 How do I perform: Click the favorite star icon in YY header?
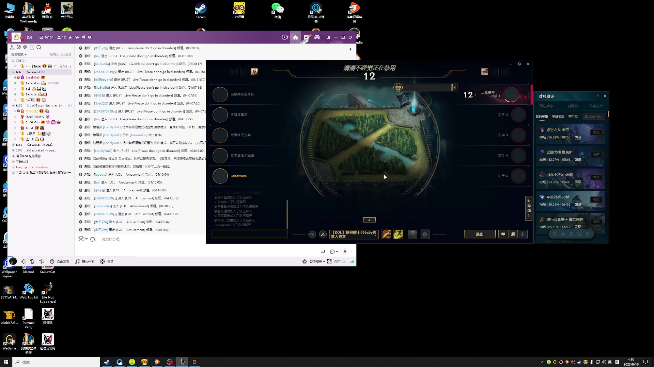pos(71,37)
